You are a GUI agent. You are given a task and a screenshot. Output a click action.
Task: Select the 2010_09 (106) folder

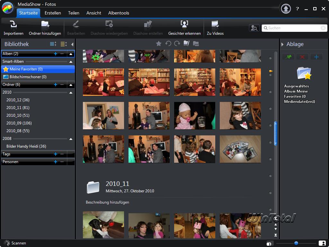[x=19, y=123]
